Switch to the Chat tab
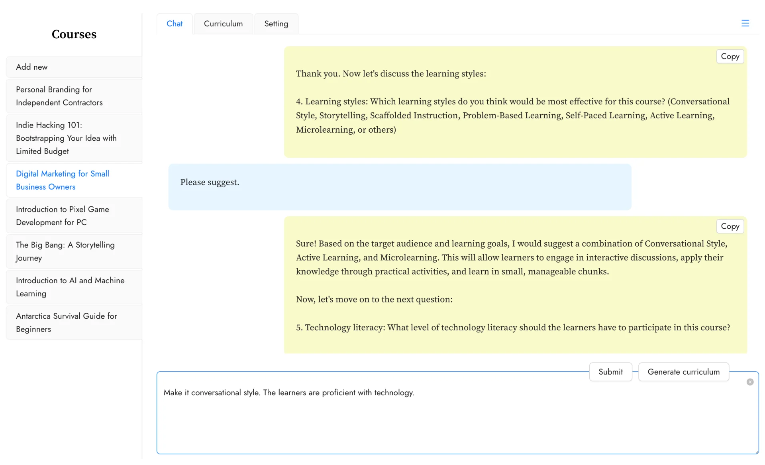The height and width of the screenshot is (465, 765). pos(175,24)
